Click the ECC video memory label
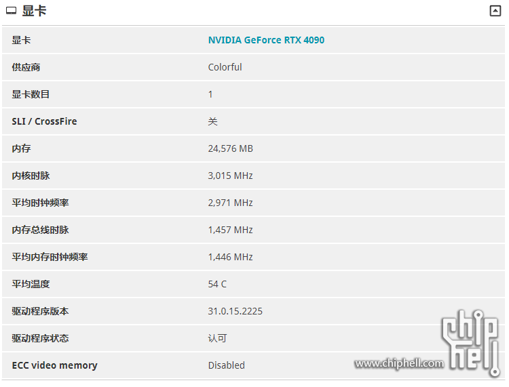Screen dimensions: 509x387 (x=54, y=365)
